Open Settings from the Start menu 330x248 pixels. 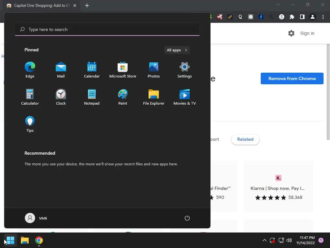click(x=185, y=70)
